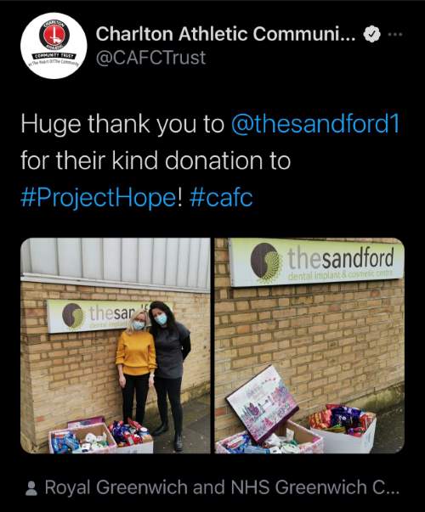View the right photo with thesandford sign

coord(309,346)
